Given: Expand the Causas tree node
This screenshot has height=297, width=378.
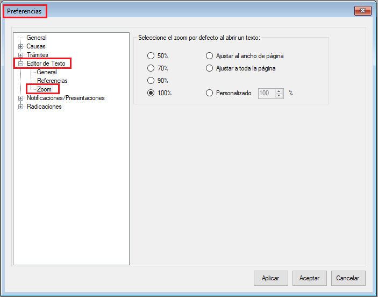Looking at the screenshot, I should point(21,47).
